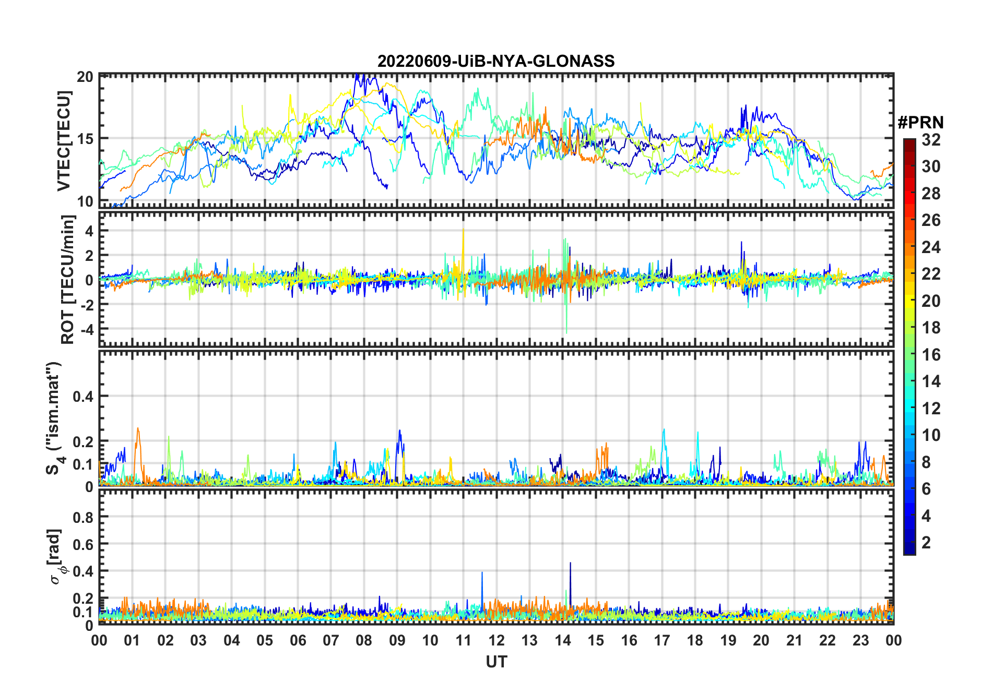Click x-axis tick label 18
Screen dimensions: 993x694
coord(695,640)
